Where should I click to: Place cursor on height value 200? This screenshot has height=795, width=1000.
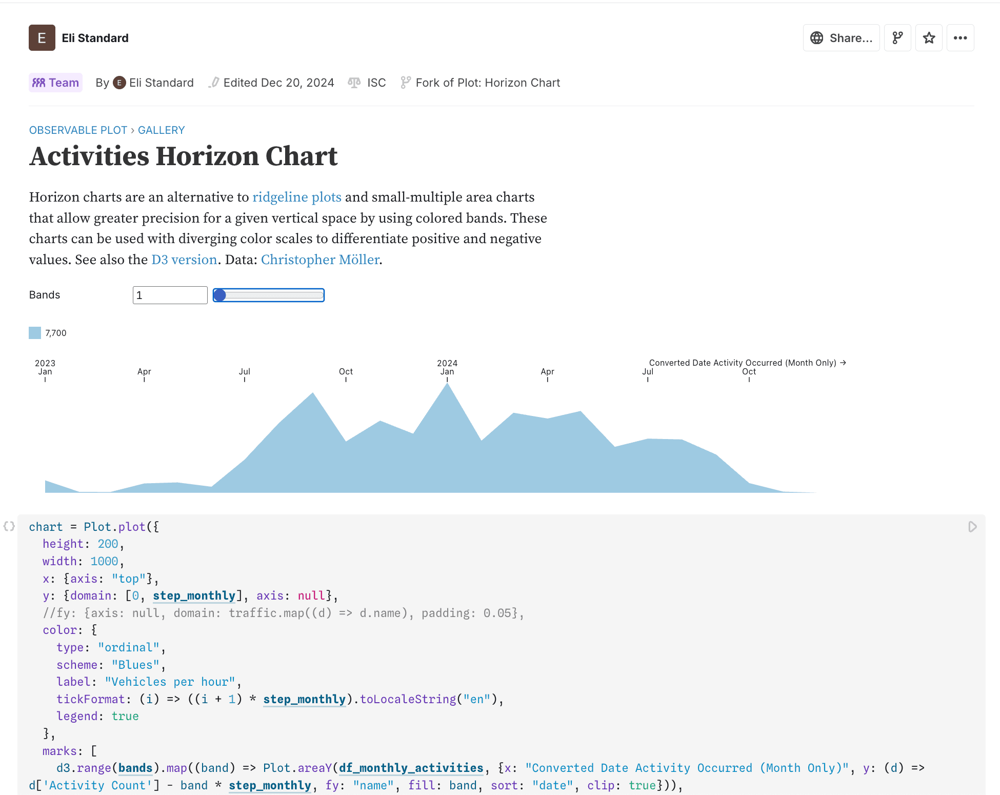[108, 544]
